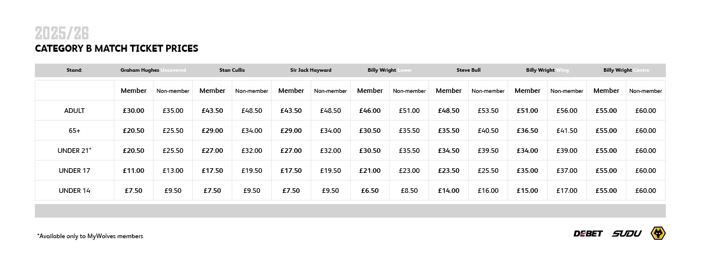Click the ADULT row label

(x=74, y=111)
